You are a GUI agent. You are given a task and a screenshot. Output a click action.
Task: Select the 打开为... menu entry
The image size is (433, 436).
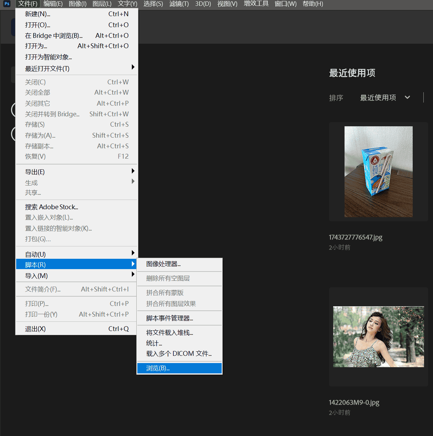point(76,46)
